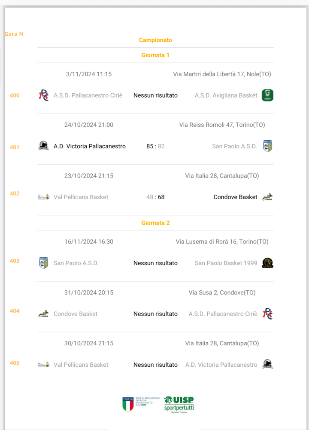Open A.D. Victoria Pallacanestro team name, match 401
Image resolution: width=309 pixels, height=430 pixels.
pyautogui.click(x=90, y=146)
